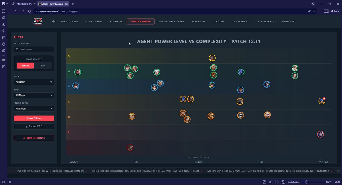Open the Glossary page
The image size is (342, 185).
(x=288, y=22)
